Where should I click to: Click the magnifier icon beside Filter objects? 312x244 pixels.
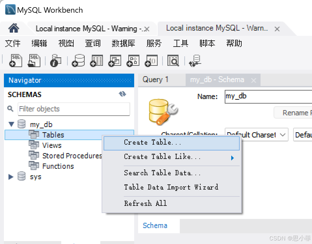coord(10,109)
